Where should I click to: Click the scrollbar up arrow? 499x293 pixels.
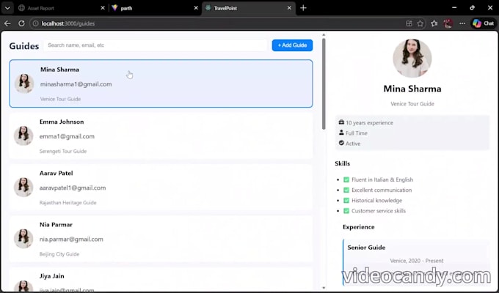(324, 35)
